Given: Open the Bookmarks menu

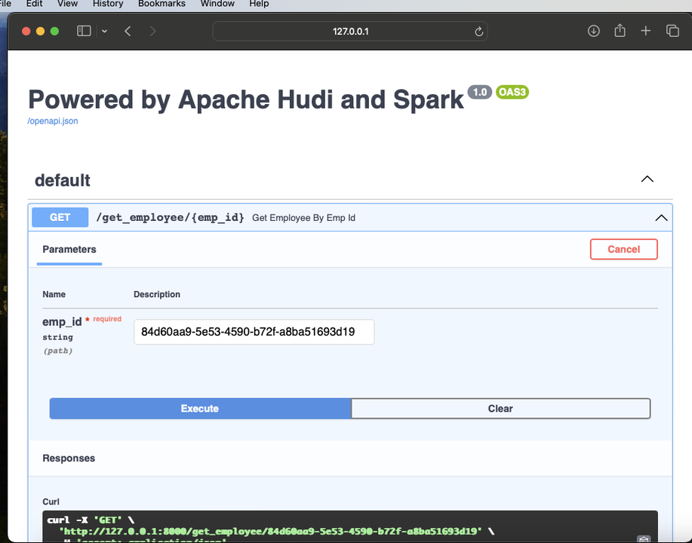Looking at the screenshot, I should click(x=161, y=4).
